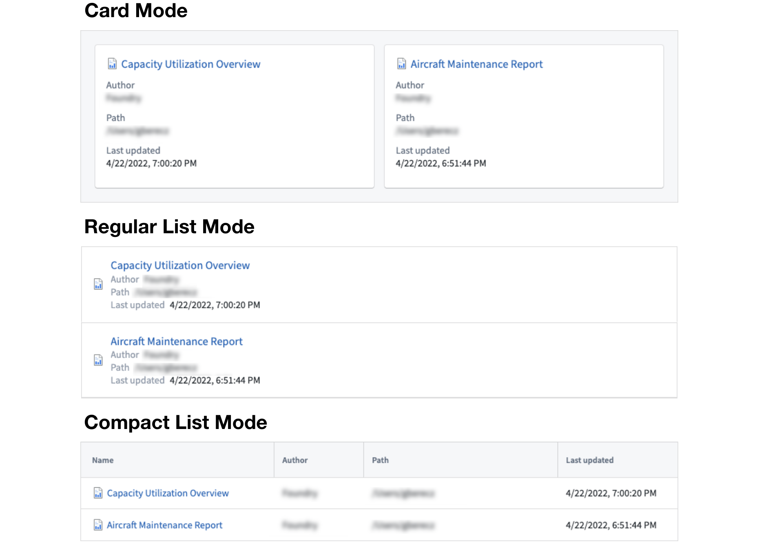The height and width of the screenshot is (544, 757).
Task: Click the Aircraft Maintenance icon in the regular list
Action: click(98, 360)
